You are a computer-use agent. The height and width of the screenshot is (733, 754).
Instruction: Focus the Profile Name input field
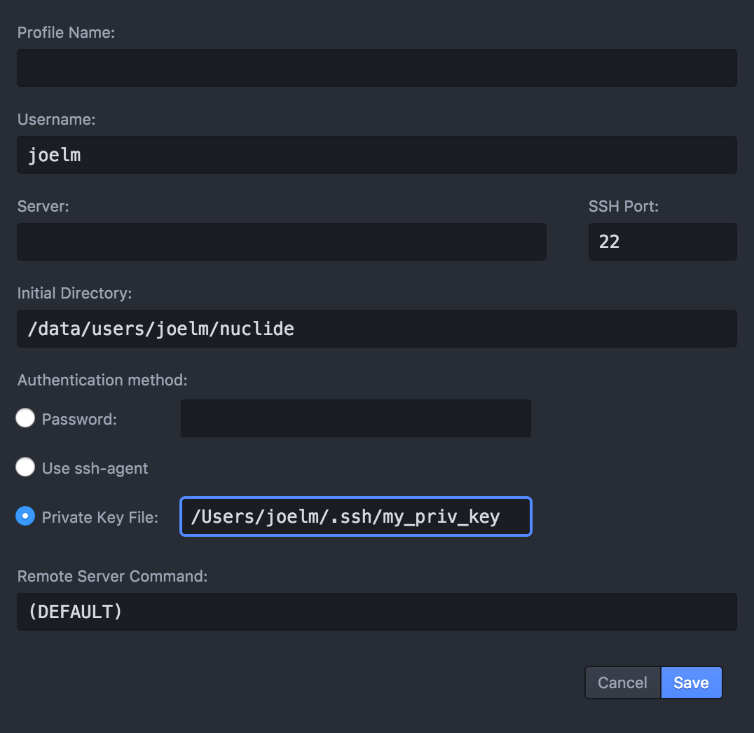click(376, 68)
